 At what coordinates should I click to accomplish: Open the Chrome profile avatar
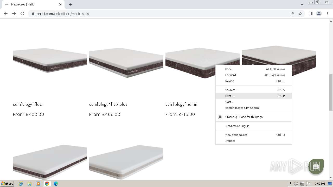tap(319, 14)
